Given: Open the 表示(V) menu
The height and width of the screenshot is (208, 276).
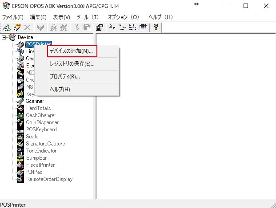Looking at the screenshot, I should pyautogui.click(x=61, y=17).
